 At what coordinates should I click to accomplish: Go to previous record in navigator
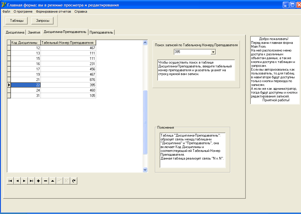click(x=17, y=181)
